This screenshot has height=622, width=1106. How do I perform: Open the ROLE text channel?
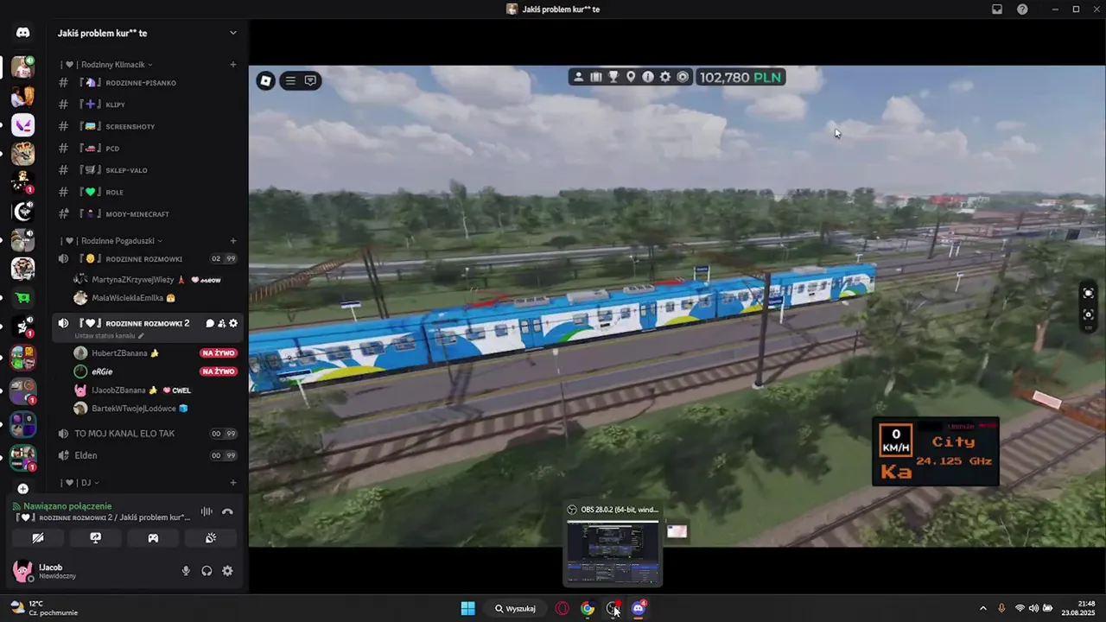(148, 192)
